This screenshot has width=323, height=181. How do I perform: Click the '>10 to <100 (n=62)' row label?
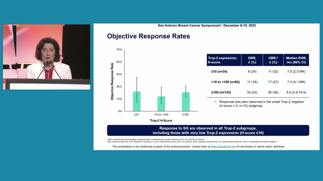[225, 82]
